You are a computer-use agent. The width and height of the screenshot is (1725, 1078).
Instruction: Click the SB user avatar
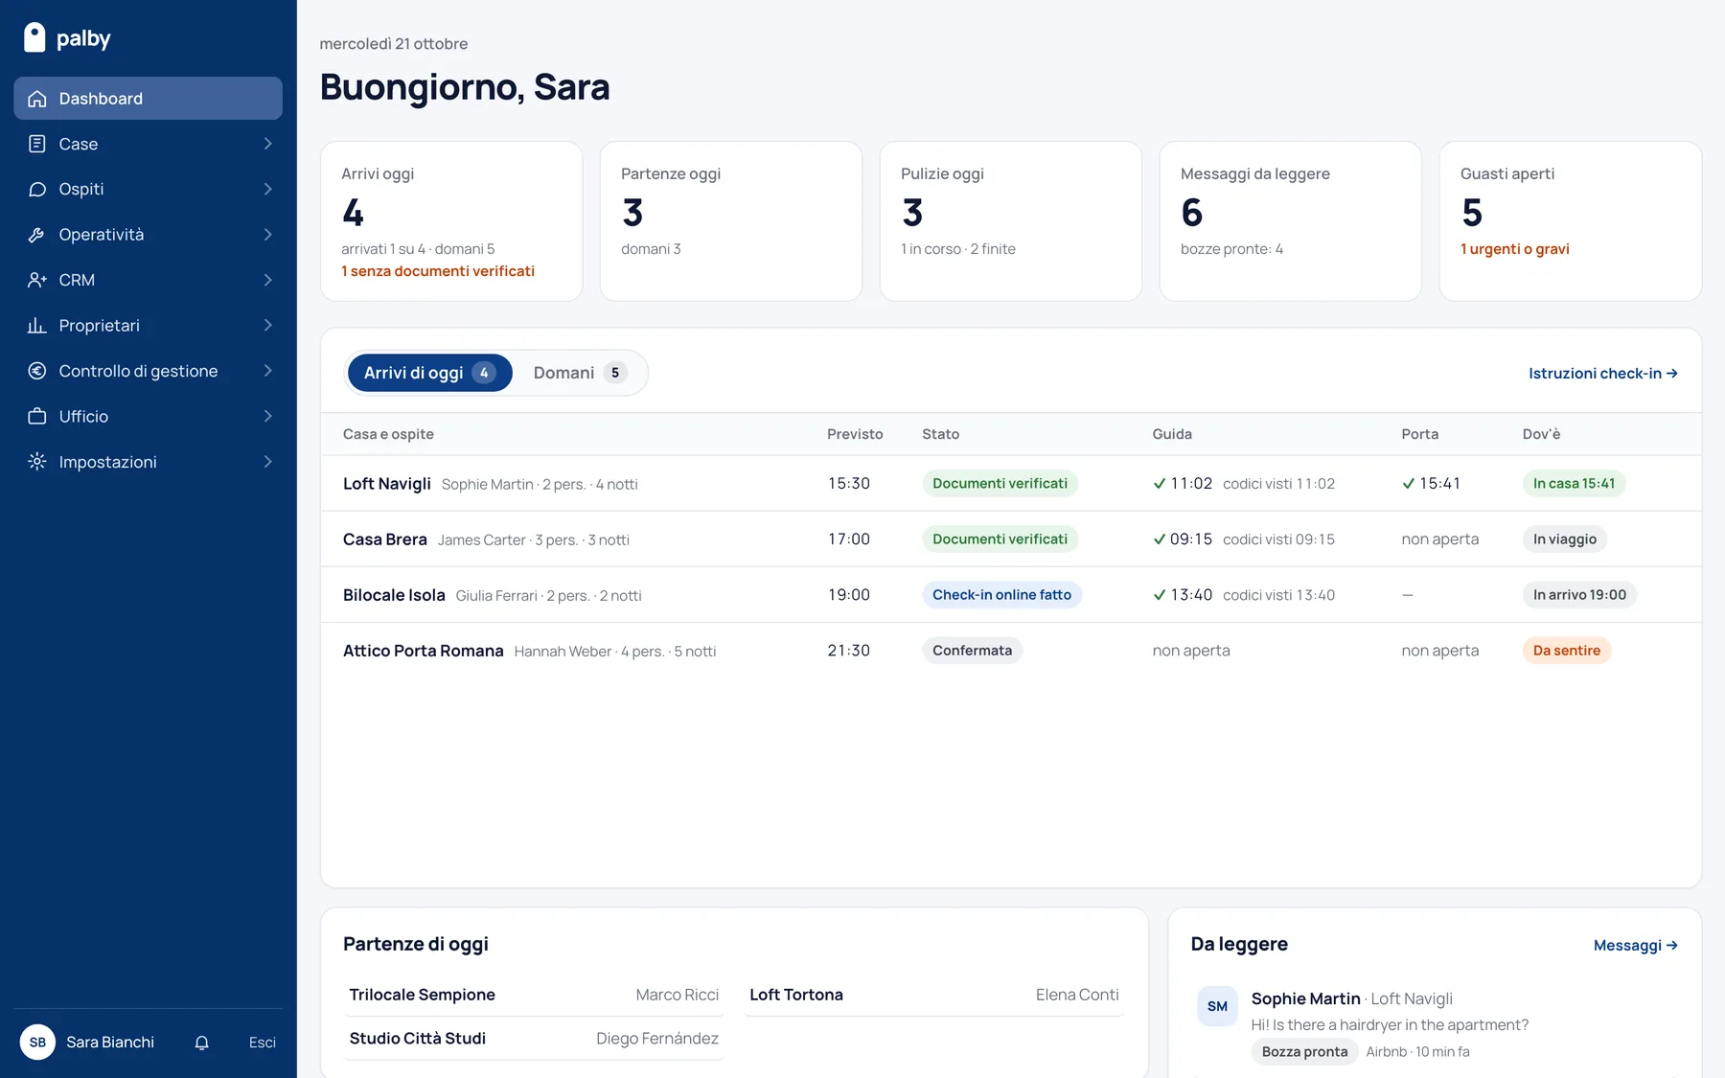pyautogui.click(x=37, y=1043)
